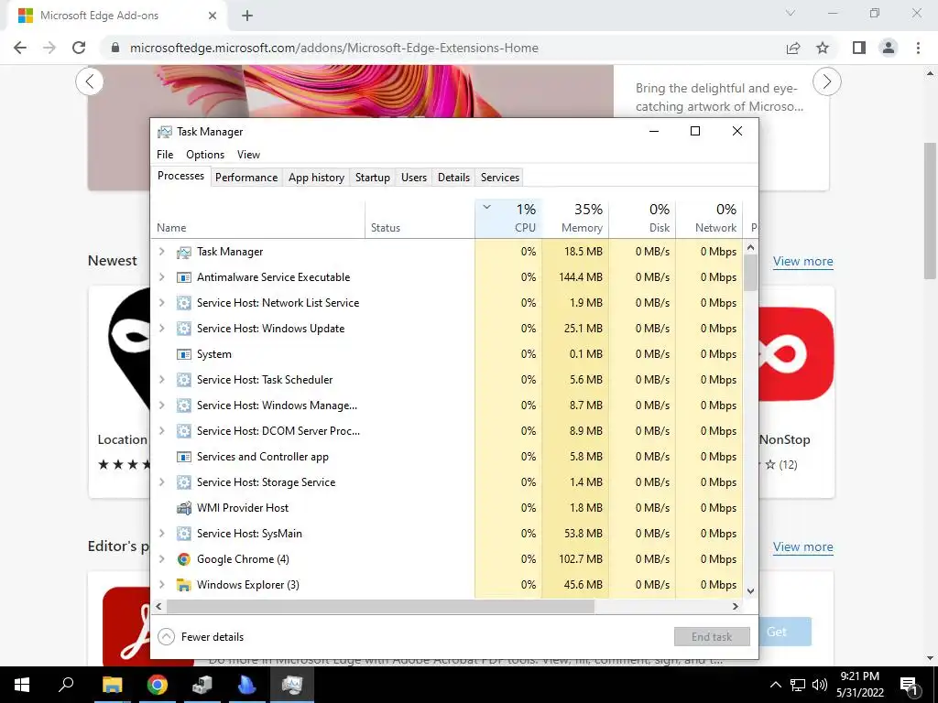Viewport: 938px width, 703px height.
Task: Click View more next to Editor's picks
Action: pyautogui.click(x=802, y=547)
